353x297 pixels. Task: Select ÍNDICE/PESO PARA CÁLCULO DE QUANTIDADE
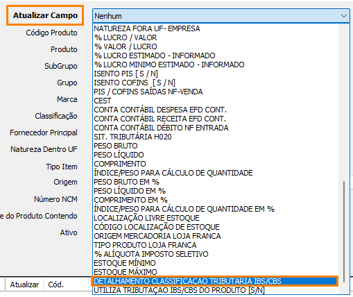pos(216,173)
